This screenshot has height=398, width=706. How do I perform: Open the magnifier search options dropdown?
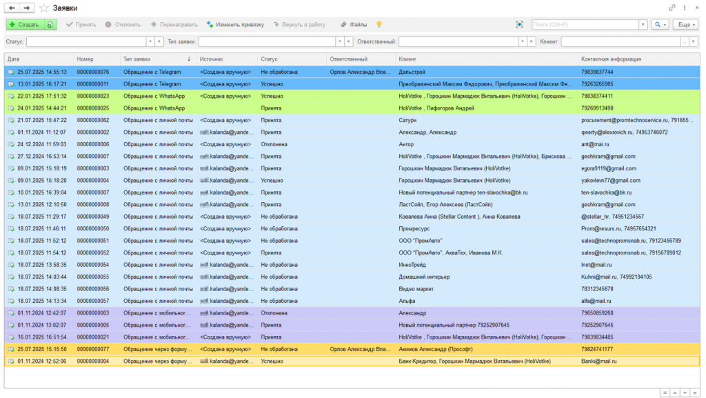[660, 24]
